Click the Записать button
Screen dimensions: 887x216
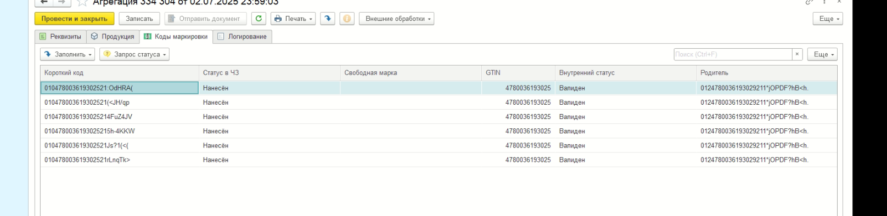(139, 19)
